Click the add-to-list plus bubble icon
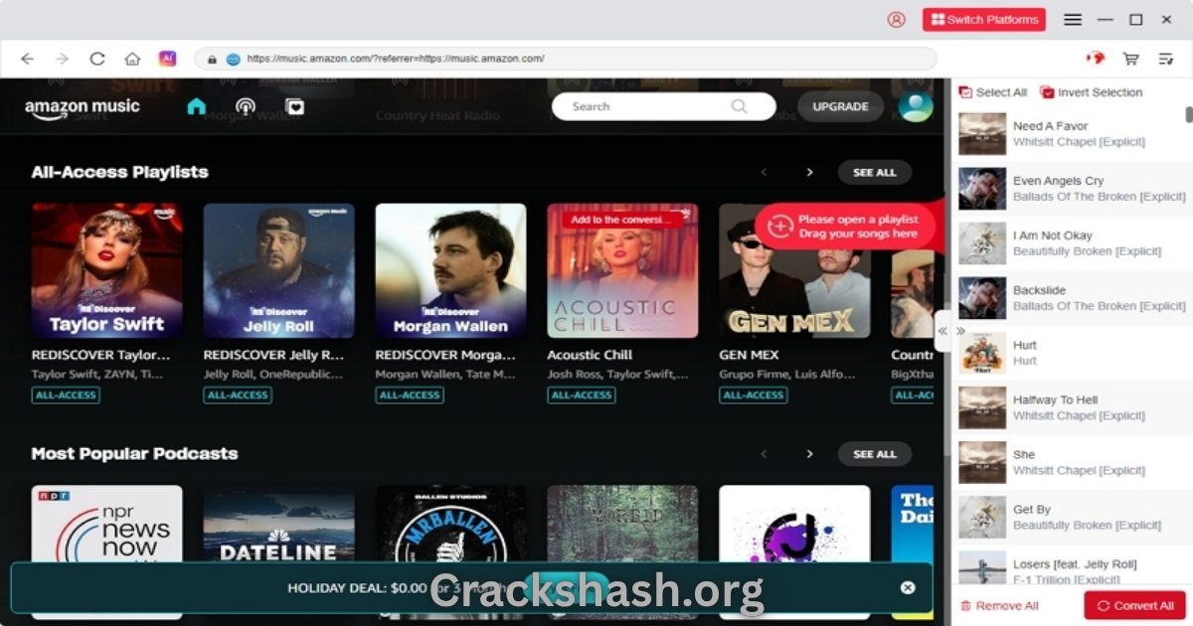Image resolution: width=1193 pixels, height=626 pixels. pos(780,227)
